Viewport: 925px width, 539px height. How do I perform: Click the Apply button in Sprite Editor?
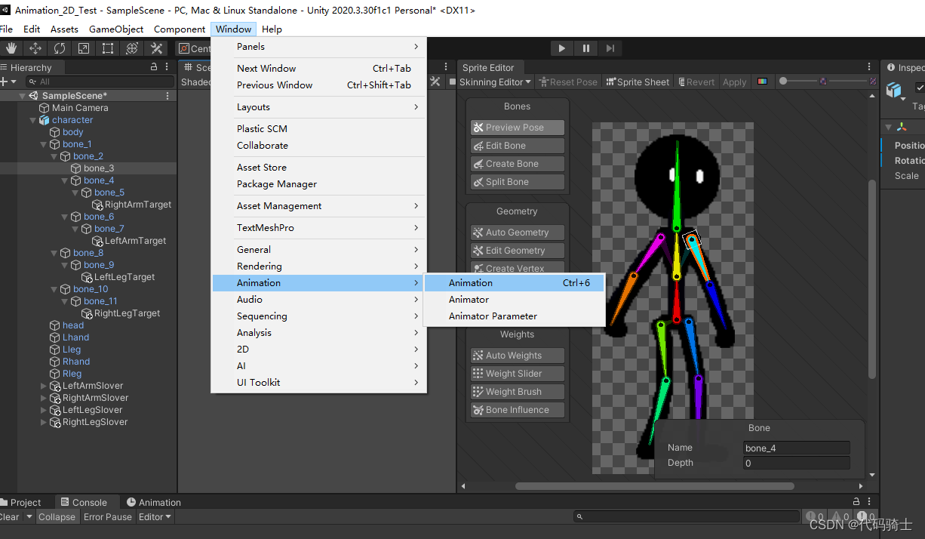734,82
